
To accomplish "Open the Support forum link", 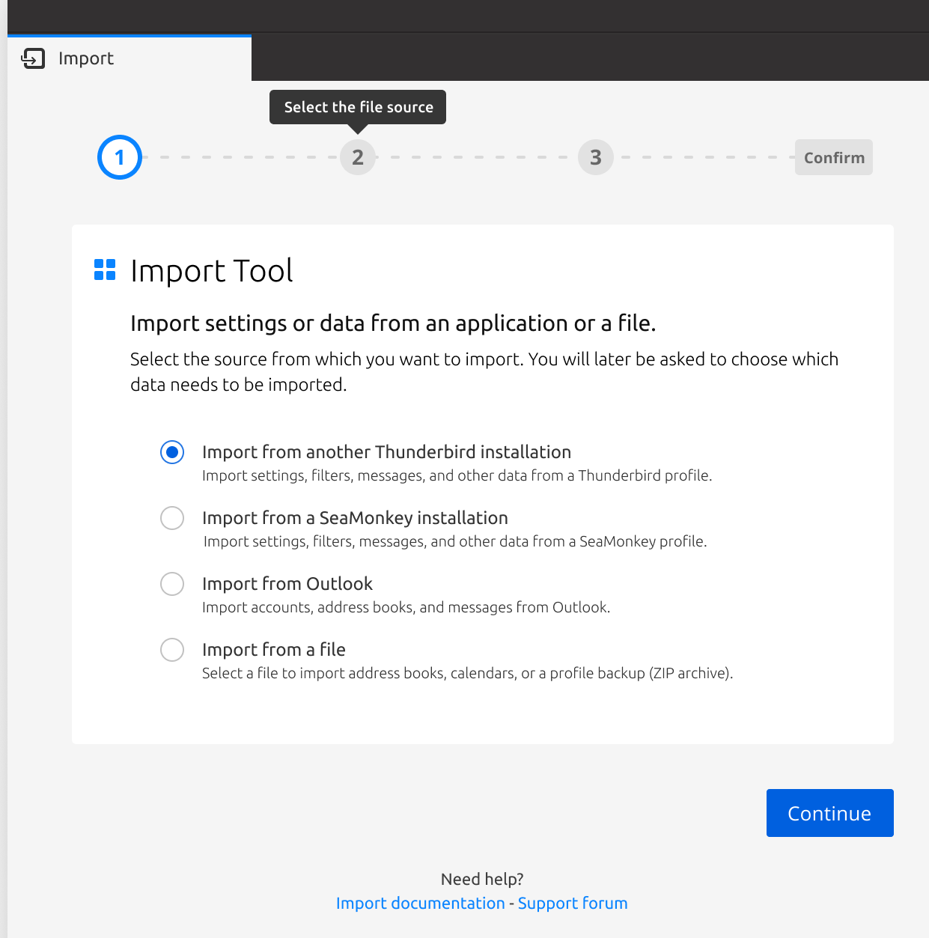I will (x=572, y=903).
